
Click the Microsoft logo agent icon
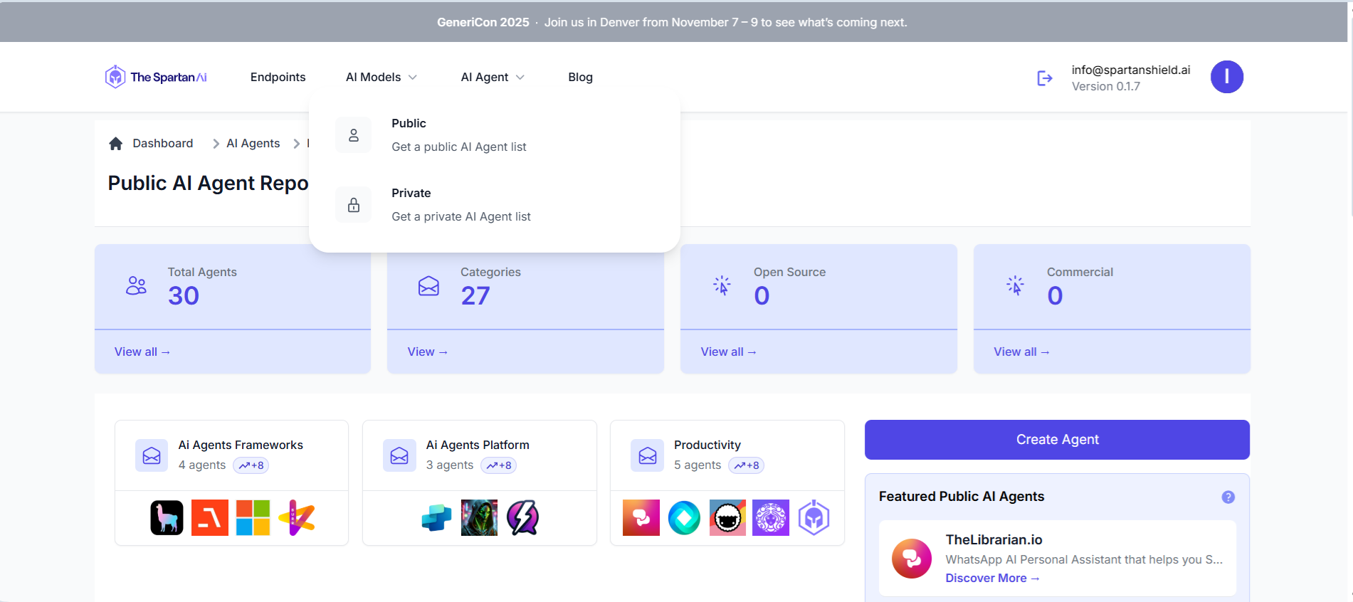[x=253, y=517]
